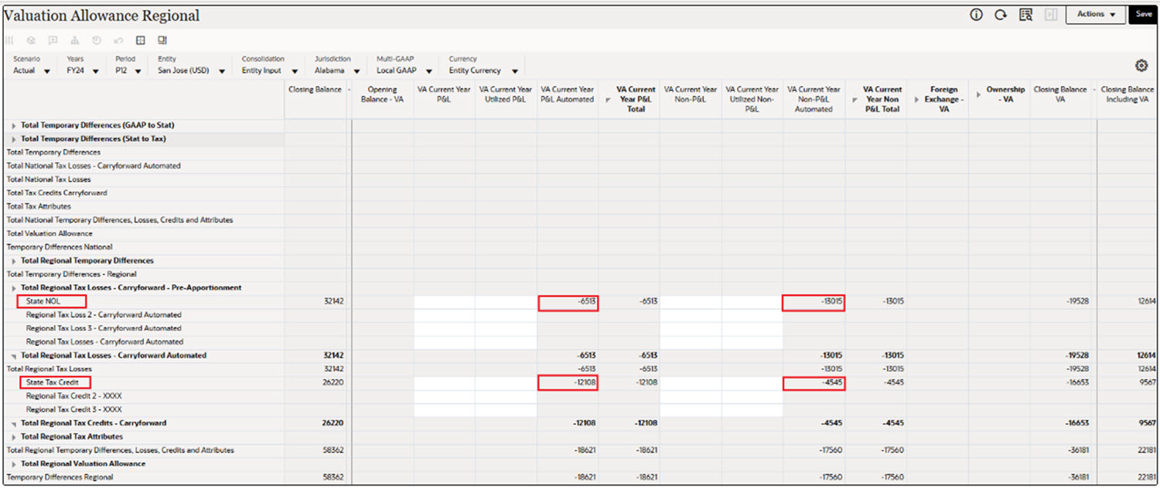Click the adjust sliders icon at far left
The image size is (1160, 488).
[10, 40]
